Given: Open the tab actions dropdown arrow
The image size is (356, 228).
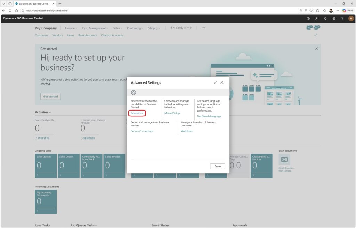Looking at the screenshot, I should coord(3,3).
